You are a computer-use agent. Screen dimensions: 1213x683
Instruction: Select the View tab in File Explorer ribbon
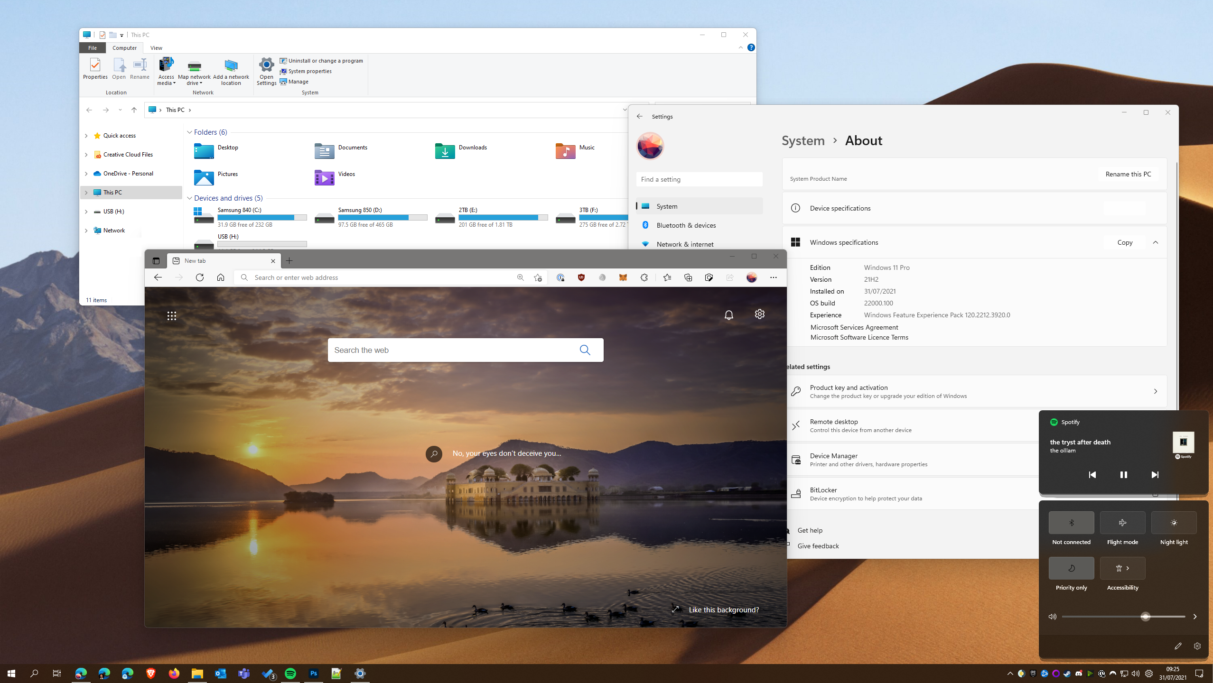pos(156,47)
